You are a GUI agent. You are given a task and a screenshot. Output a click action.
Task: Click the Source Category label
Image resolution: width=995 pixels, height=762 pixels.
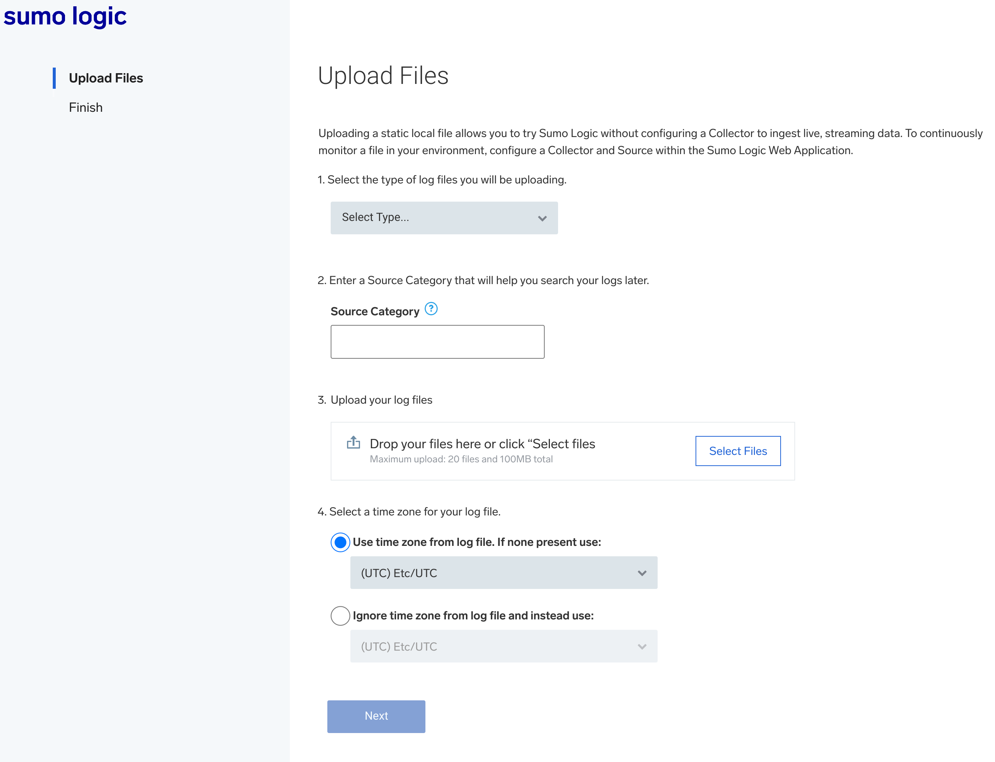[x=375, y=312]
